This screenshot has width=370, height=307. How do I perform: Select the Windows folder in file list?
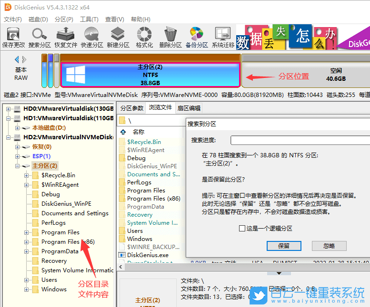(140, 239)
